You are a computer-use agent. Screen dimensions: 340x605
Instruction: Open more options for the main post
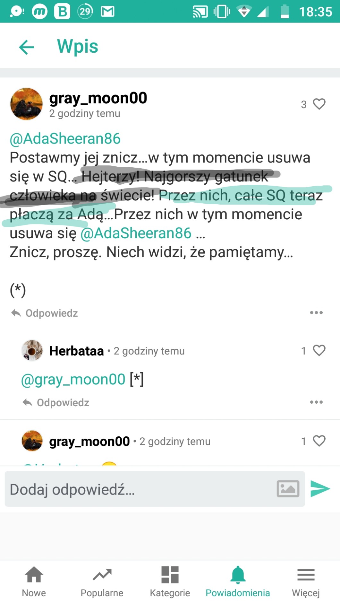pyautogui.click(x=316, y=313)
